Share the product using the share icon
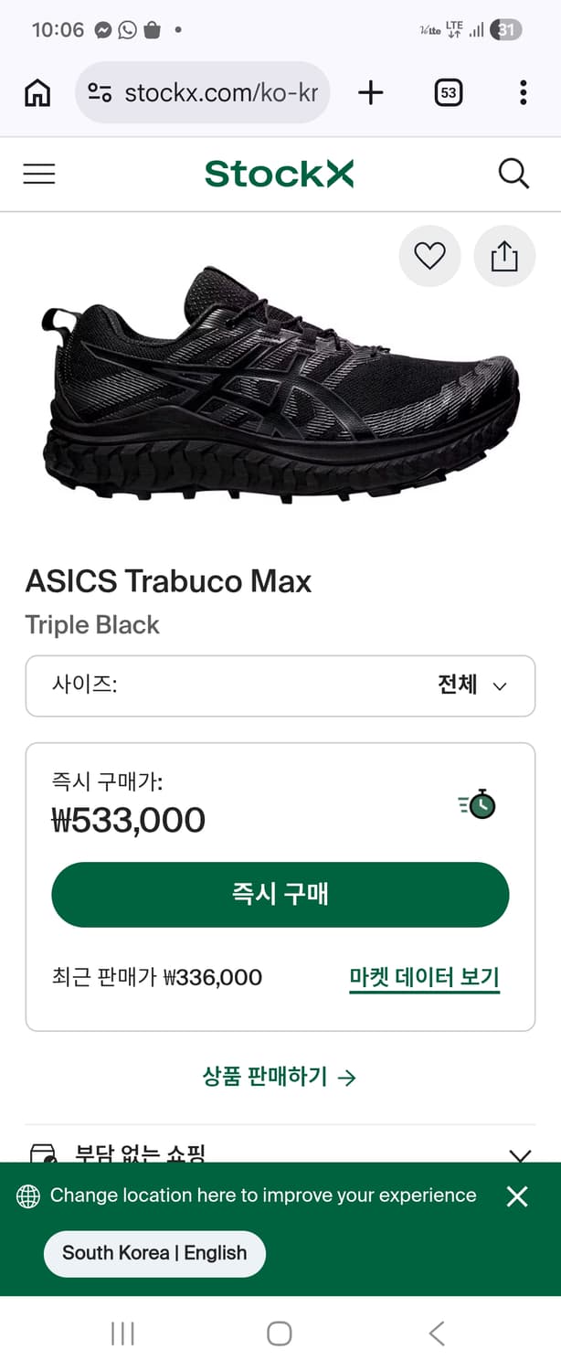Screen dimensions: 561x1371 (x=504, y=256)
